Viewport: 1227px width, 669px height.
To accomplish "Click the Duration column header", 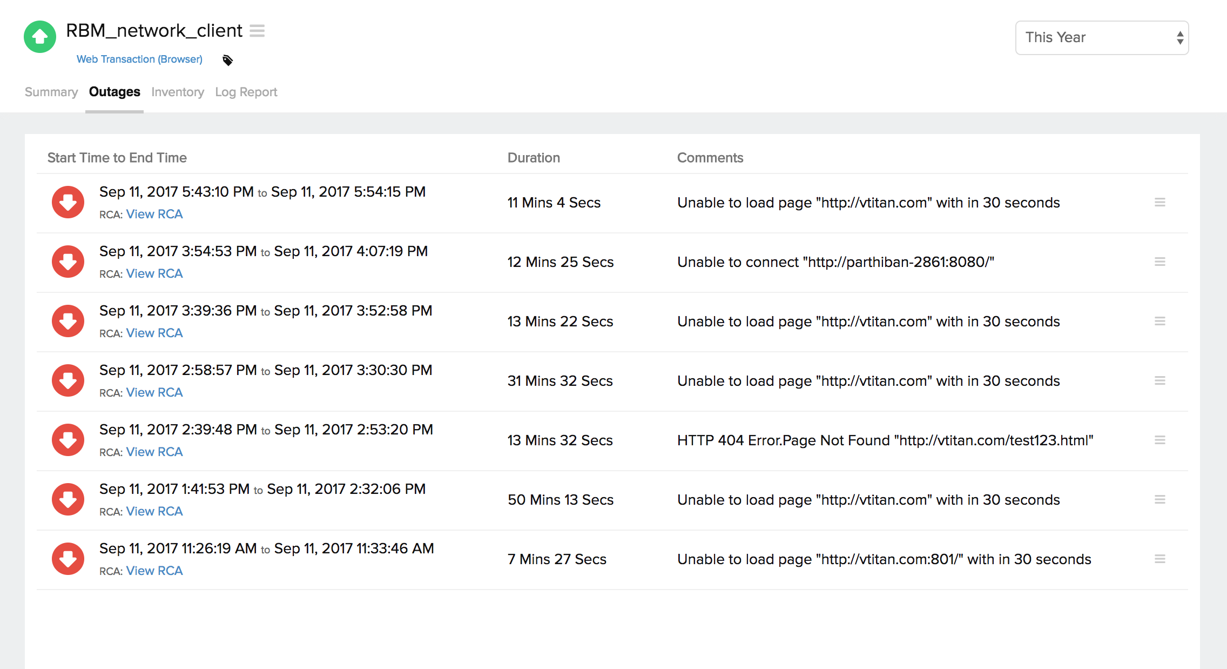I will (x=534, y=158).
